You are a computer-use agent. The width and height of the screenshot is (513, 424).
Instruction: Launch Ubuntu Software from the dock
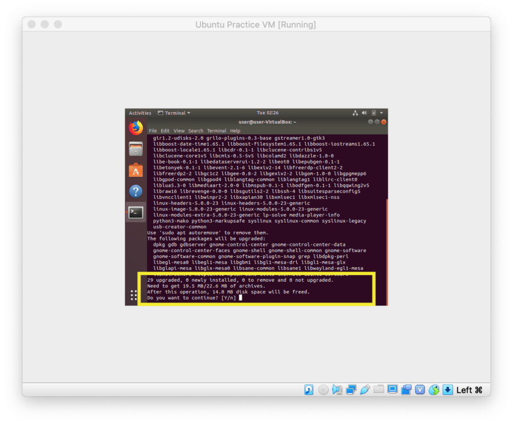[x=136, y=170]
